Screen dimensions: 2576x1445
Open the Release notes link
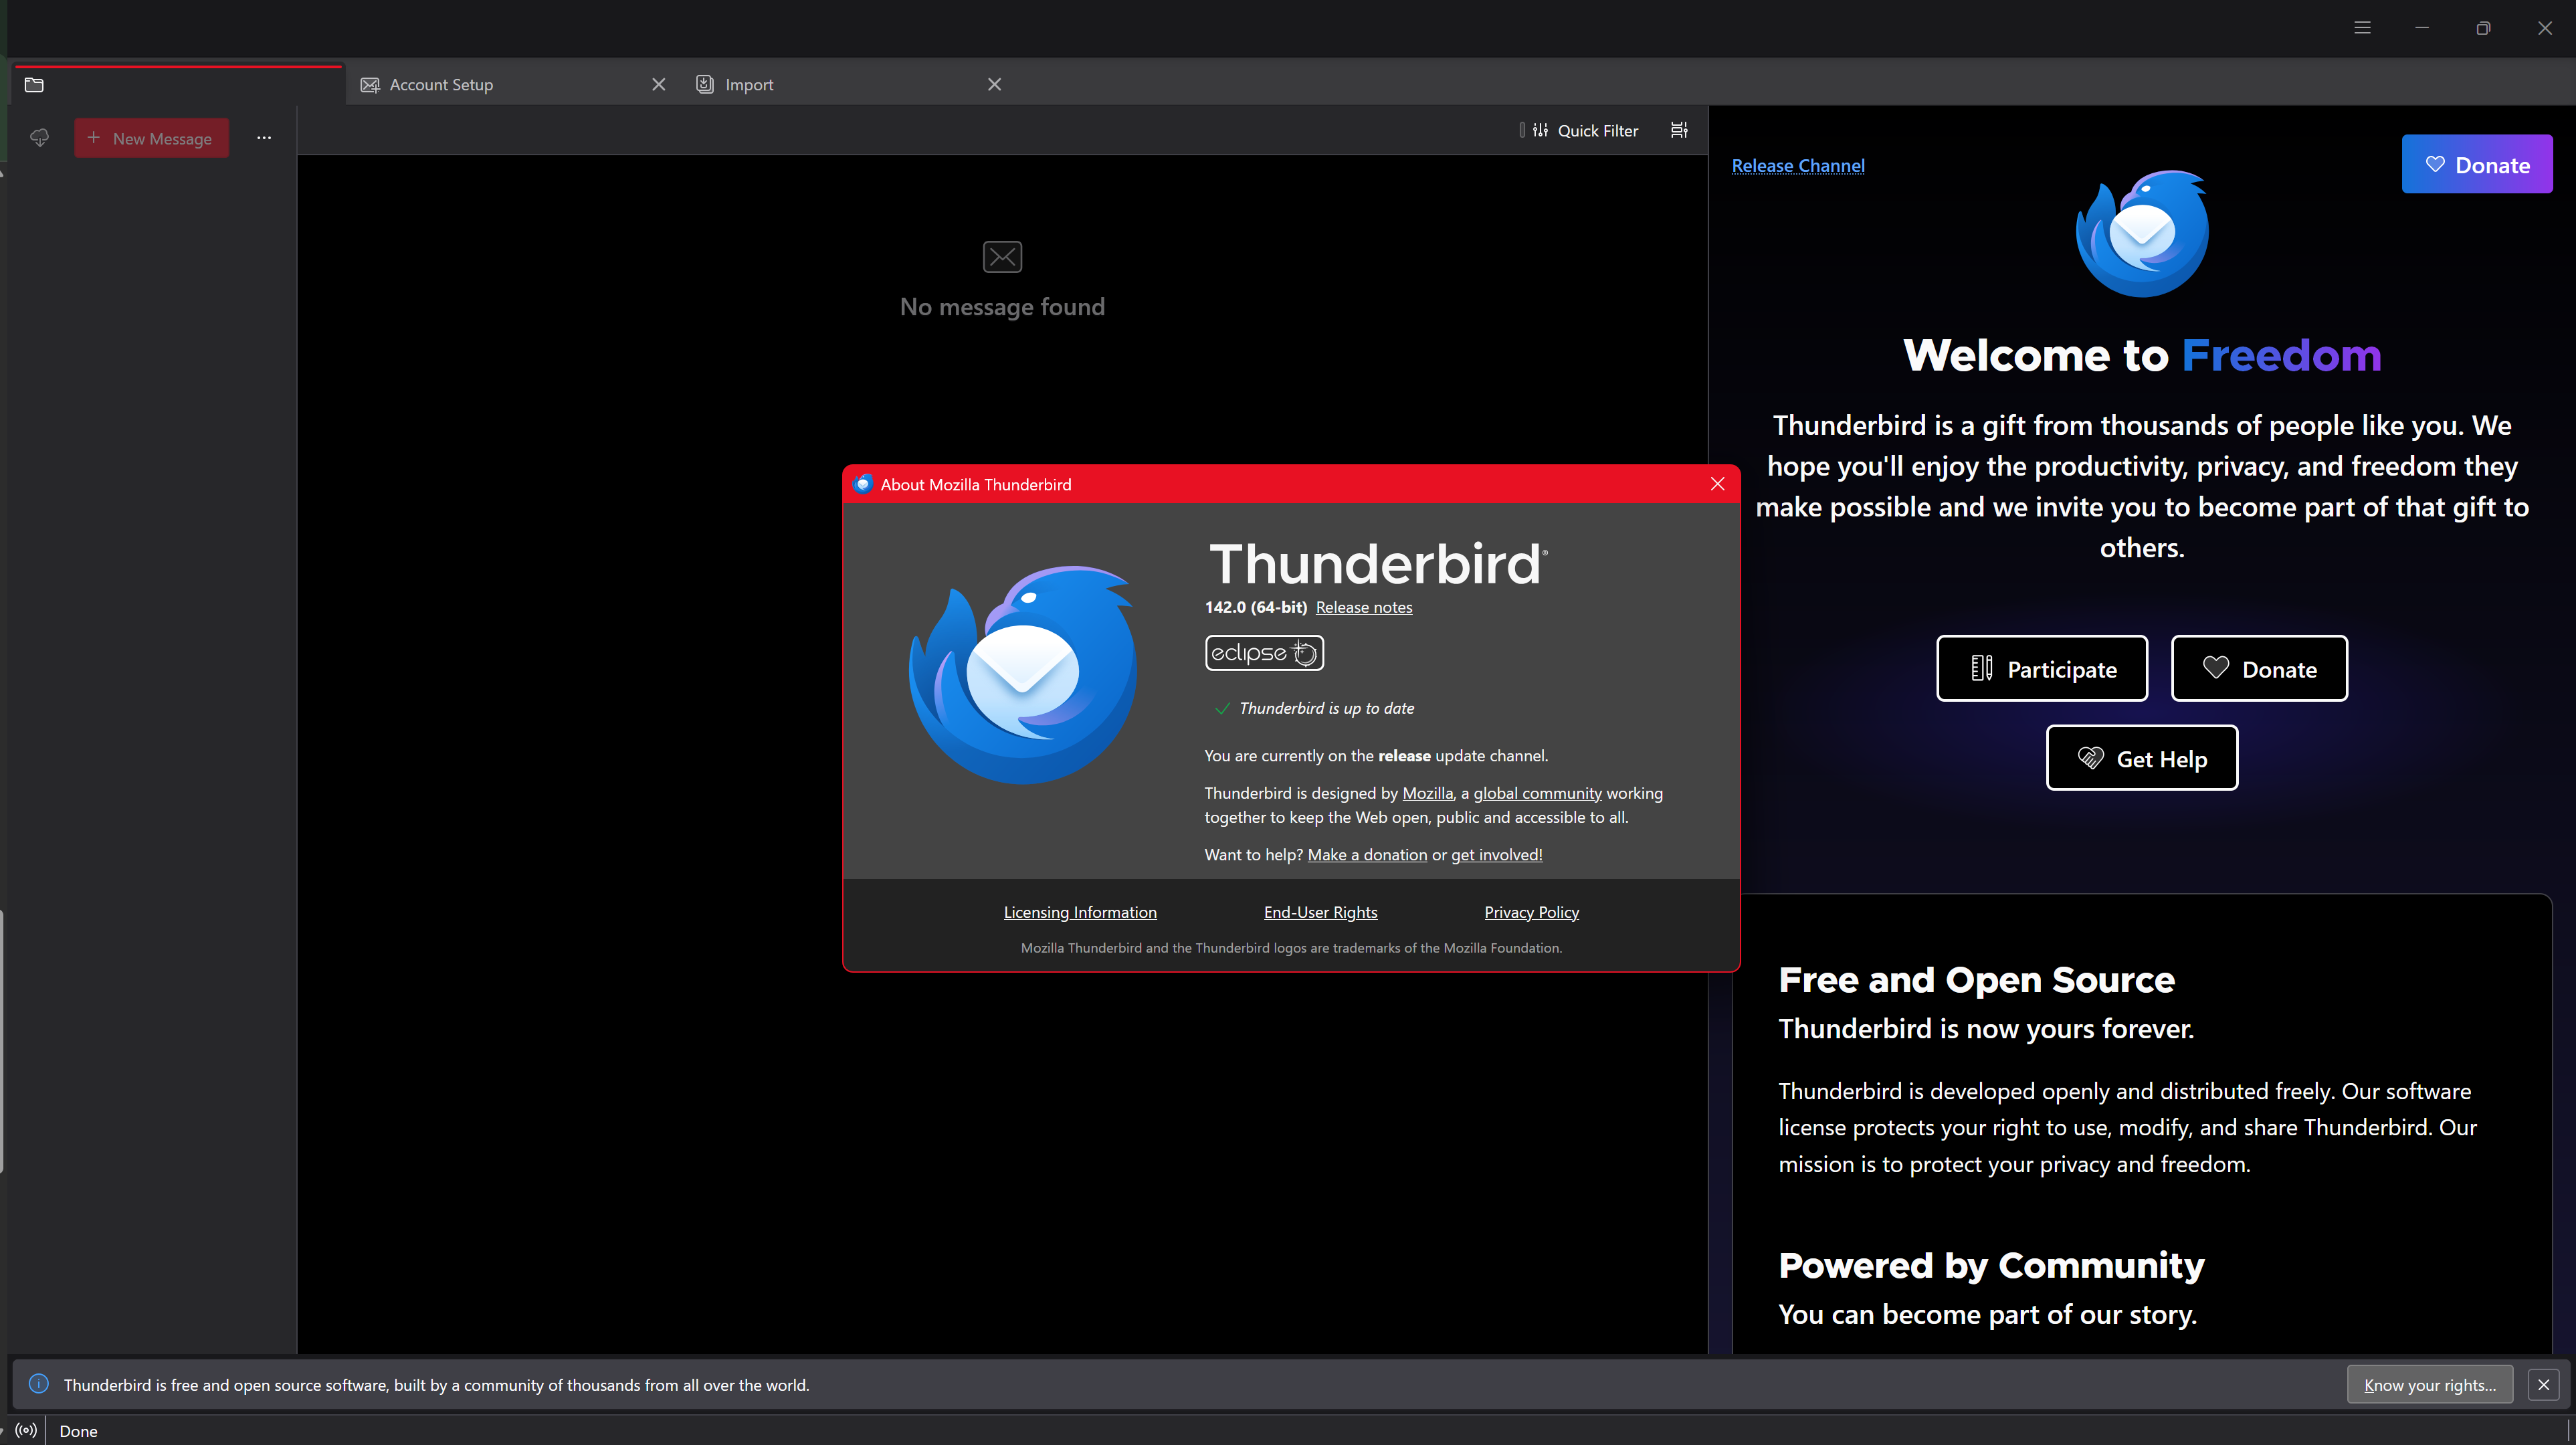click(1363, 607)
